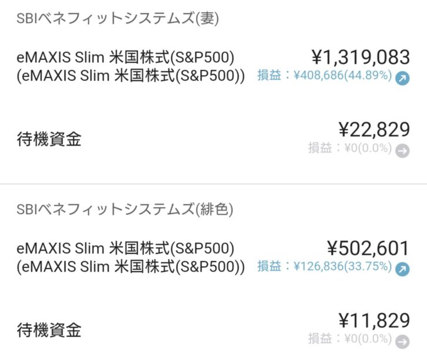
Task: Click the ¥502,601 valuation amount
Action: [x=368, y=248]
